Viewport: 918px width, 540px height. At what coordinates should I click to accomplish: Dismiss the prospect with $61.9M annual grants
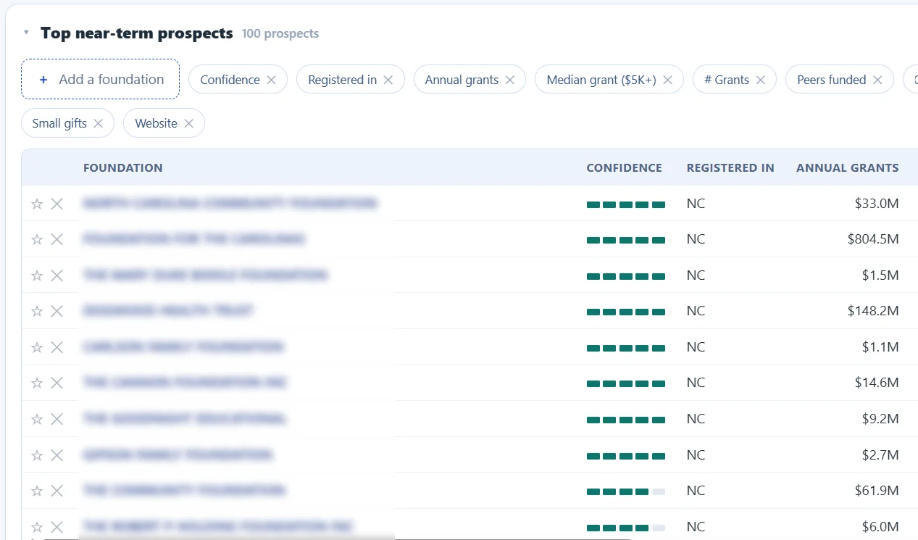57,491
